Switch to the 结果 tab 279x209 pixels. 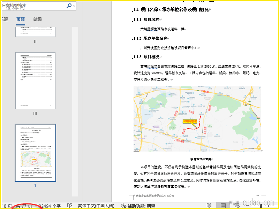[38, 20]
